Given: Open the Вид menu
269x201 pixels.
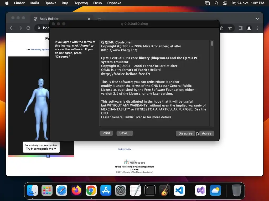Looking at the screenshot, I should pyautogui.click(x=65, y=3).
